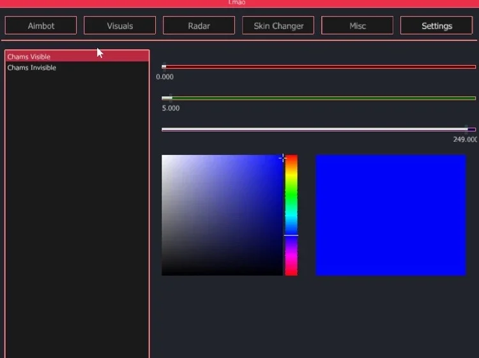
Task: Click the blue channel slider track
Action: pos(319,130)
